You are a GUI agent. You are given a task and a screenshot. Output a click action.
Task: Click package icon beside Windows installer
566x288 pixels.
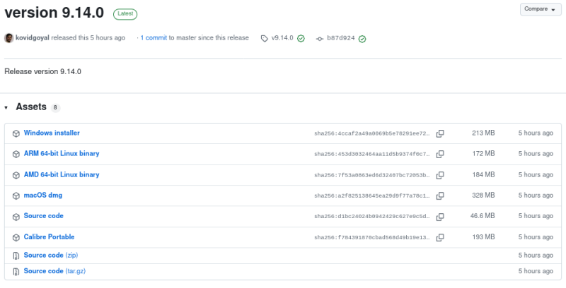coord(16,133)
